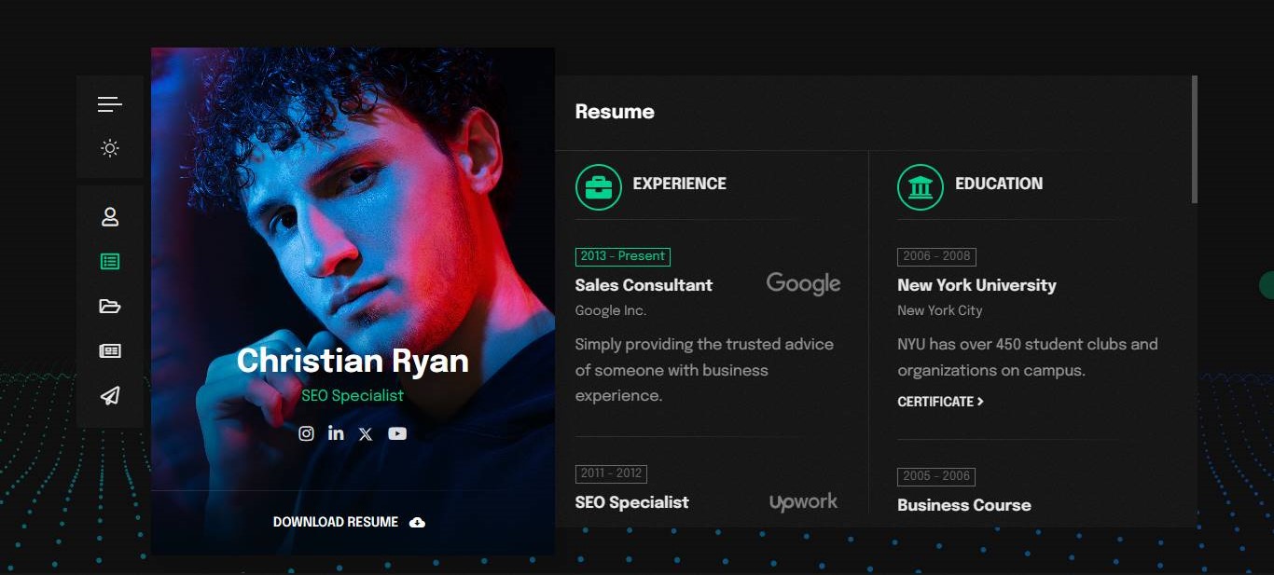
Task: Open the Portfolio folder icon in sidebar
Action: point(110,307)
